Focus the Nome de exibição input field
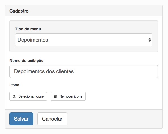 (x=84, y=71)
